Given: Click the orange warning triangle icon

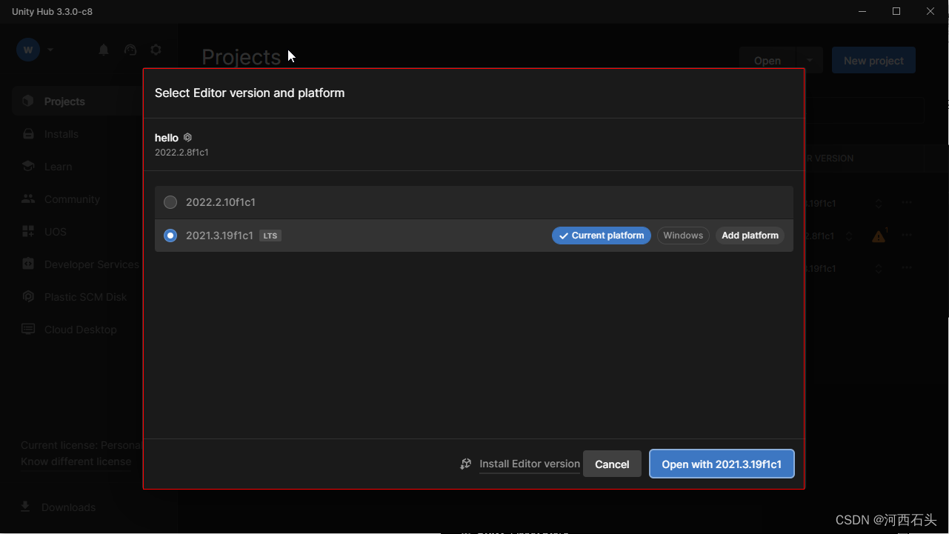Looking at the screenshot, I should tap(879, 236).
